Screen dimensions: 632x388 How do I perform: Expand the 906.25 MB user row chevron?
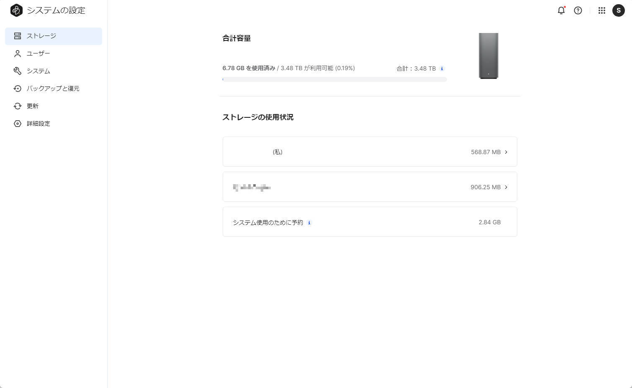point(506,187)
